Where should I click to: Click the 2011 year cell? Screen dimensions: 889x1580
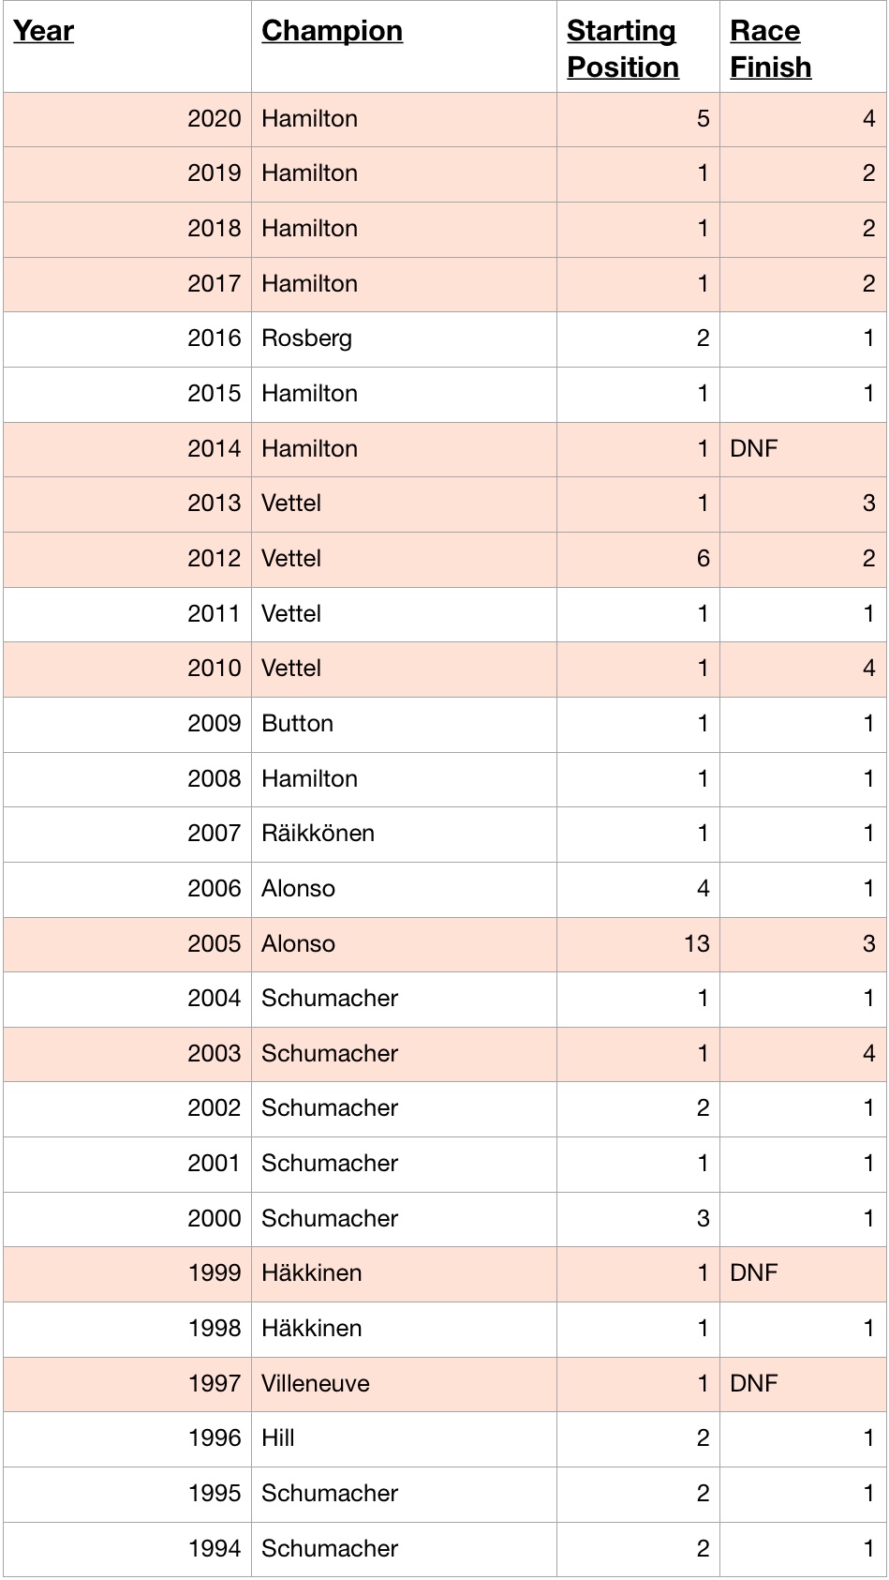point(214,614)
